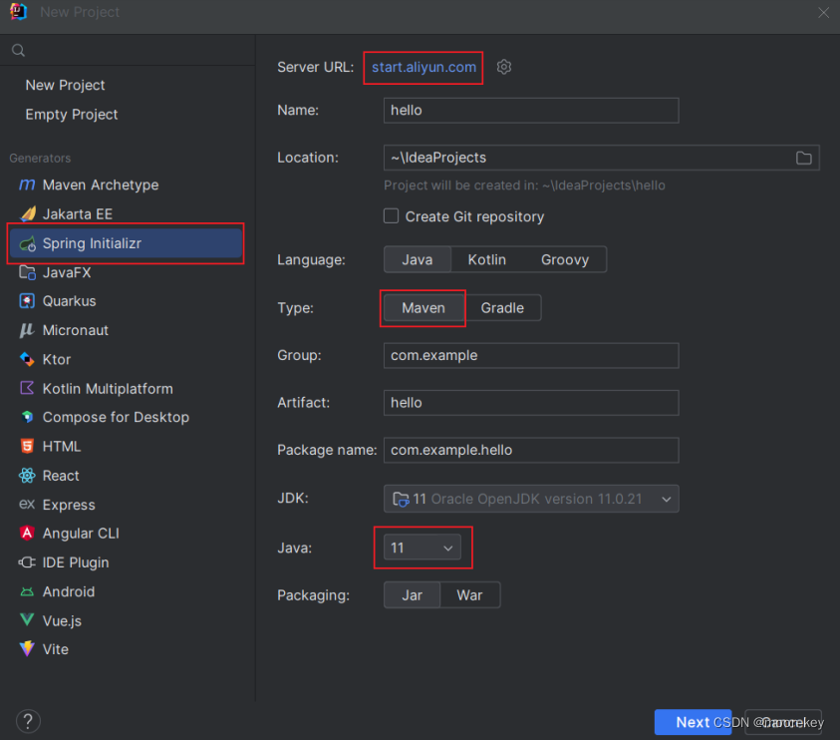Click the Name input field
The image size is (840, 740).
click(531, 111)
